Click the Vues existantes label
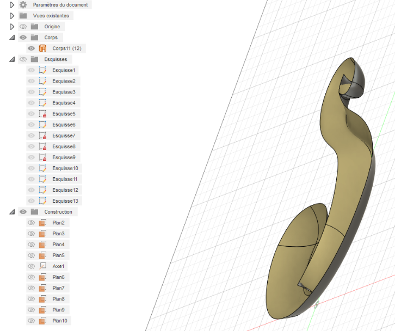 [x=51, y=16]
